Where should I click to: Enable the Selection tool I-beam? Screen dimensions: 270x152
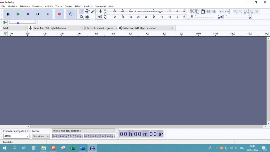pyautogui.click(x=82, y=12)
